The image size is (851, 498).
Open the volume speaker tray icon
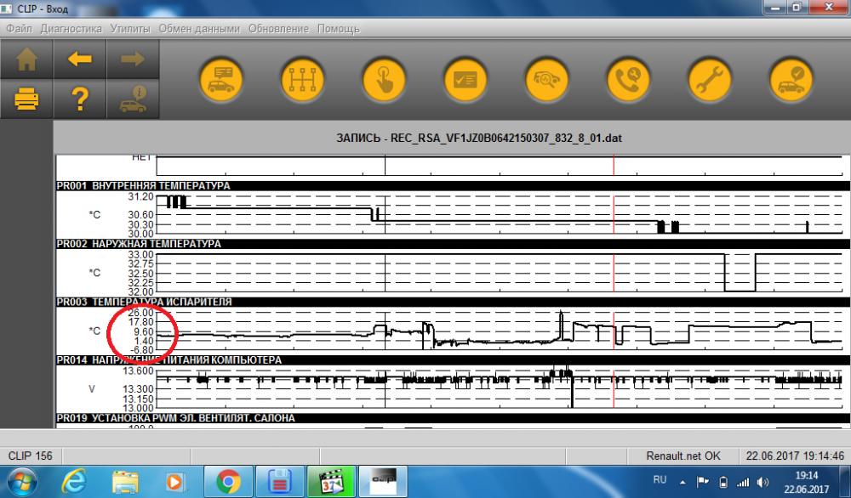[x=763, y=482]
